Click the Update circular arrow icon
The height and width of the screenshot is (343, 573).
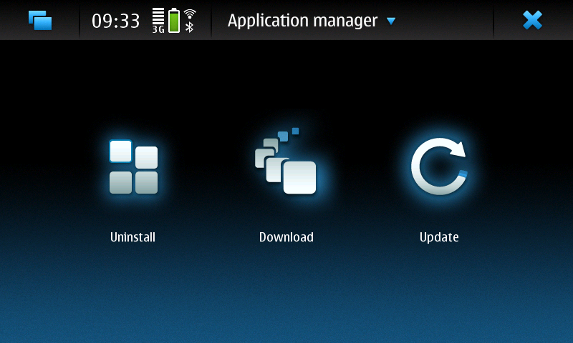439,167
